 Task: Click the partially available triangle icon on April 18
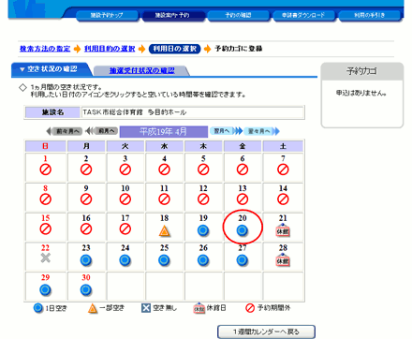164,230
